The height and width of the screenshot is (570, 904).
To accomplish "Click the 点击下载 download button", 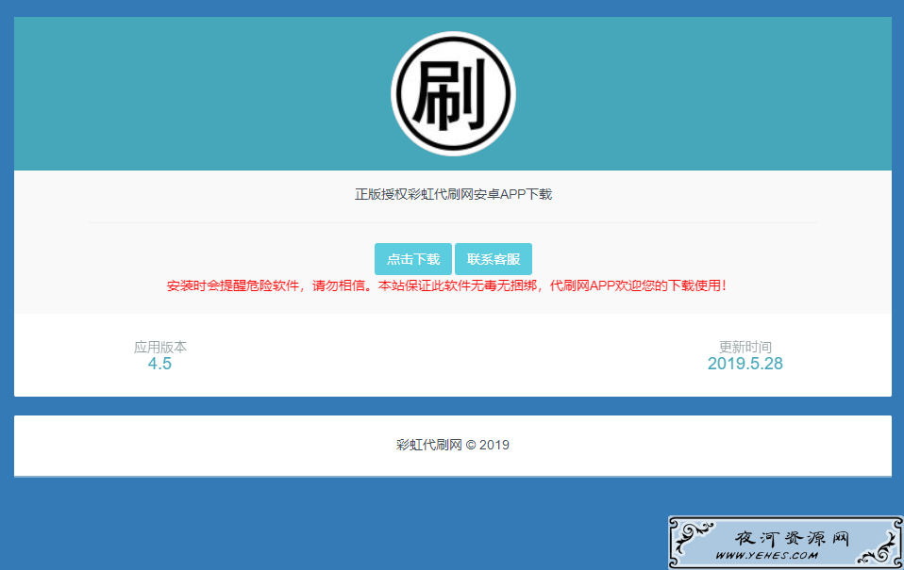I will pos(412,259).
